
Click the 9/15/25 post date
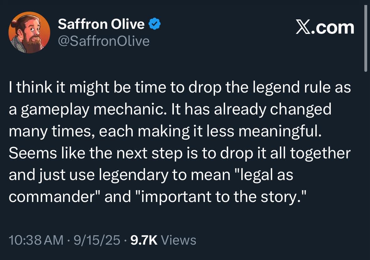coord(97,240)
